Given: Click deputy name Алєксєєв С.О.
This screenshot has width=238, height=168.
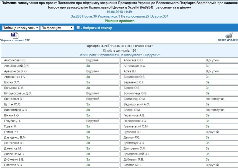Looking at the screenshot, I should pos(133,60).
